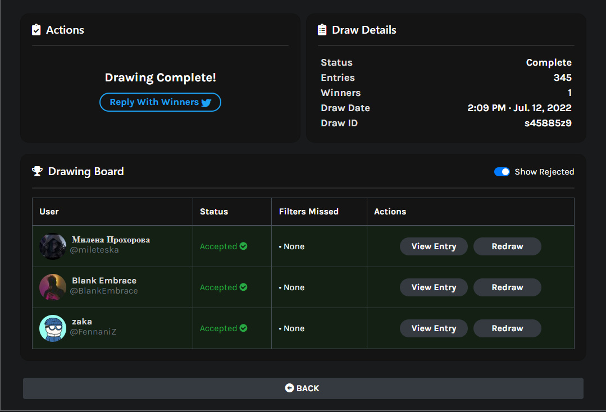Open Милена Прохорова's avatar
The width and height of the screenshot is (606, 412).
[53, 246]
